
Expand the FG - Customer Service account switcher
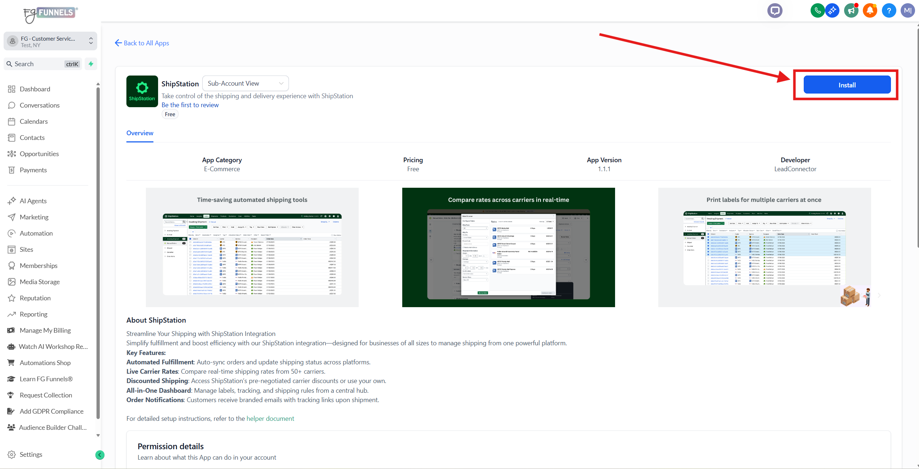pyautogui.click(x=50, y=41)
